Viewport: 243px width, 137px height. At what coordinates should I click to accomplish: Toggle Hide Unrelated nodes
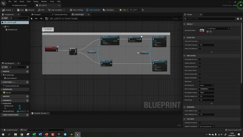(55, 10)
